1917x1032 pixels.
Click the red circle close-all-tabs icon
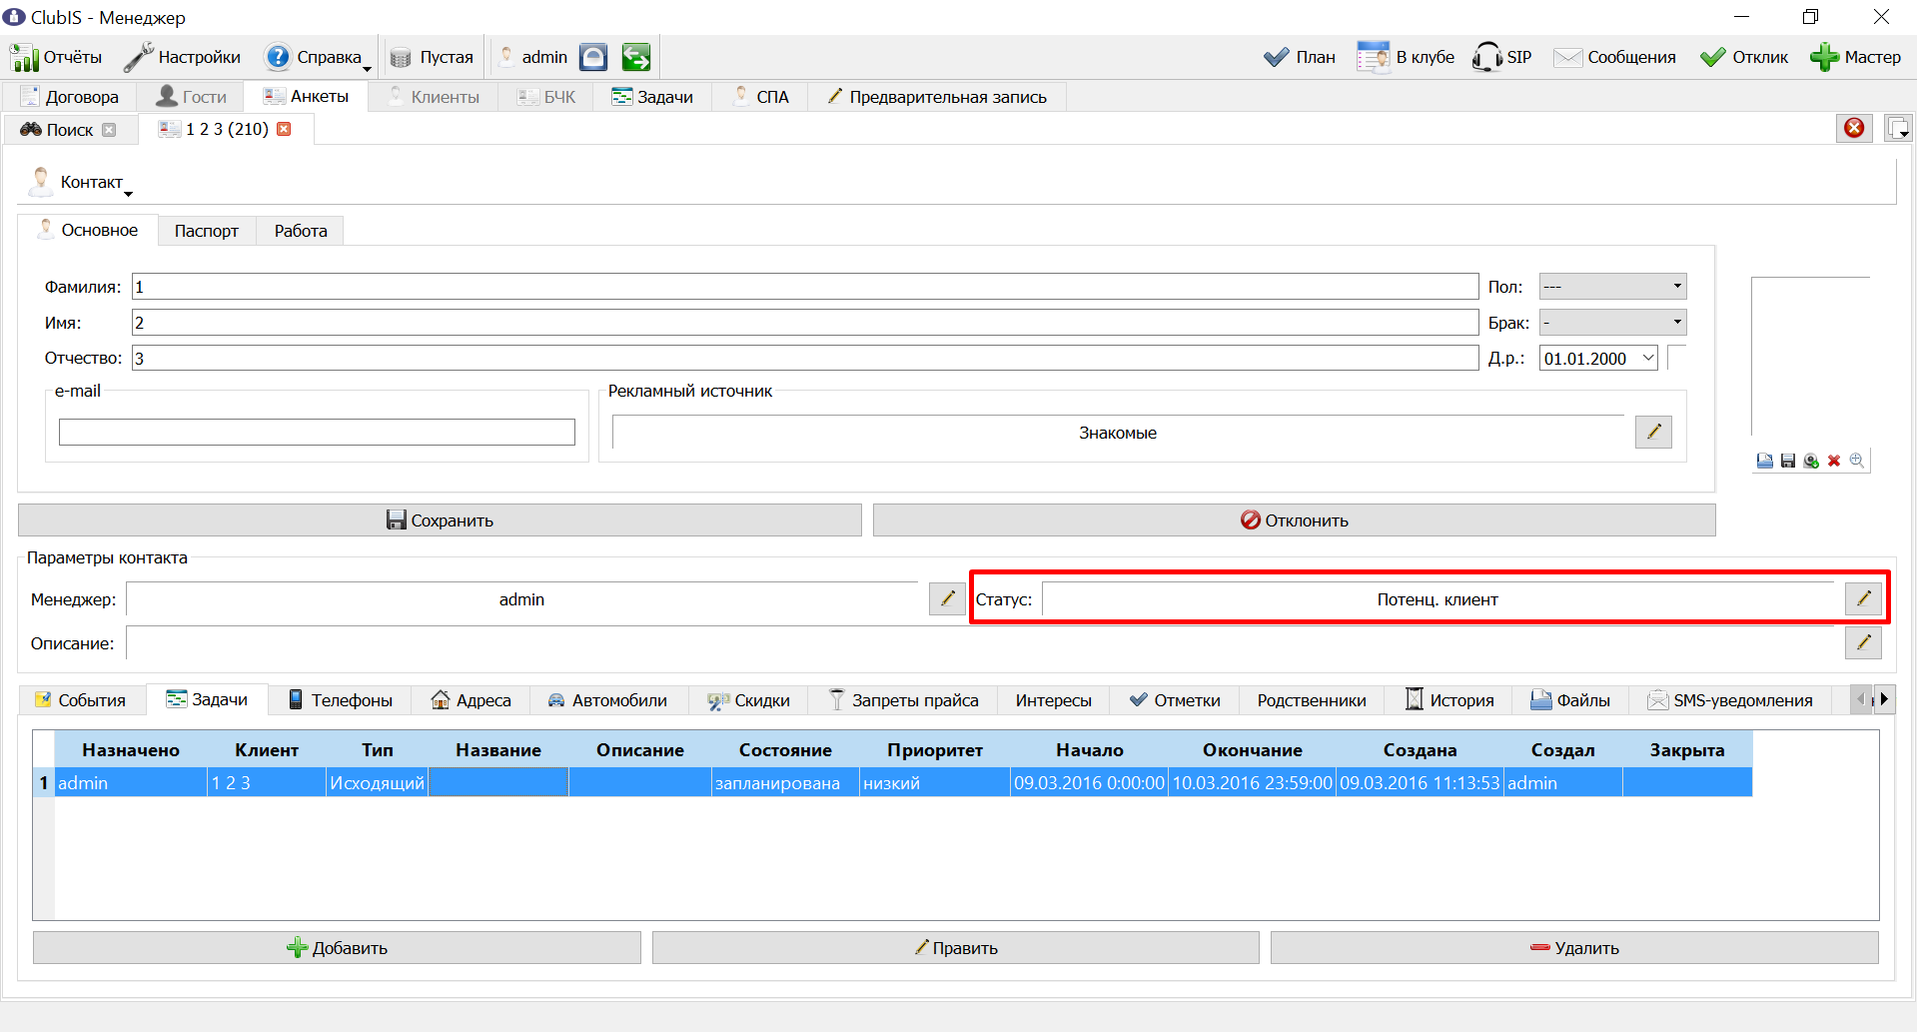1854,128
